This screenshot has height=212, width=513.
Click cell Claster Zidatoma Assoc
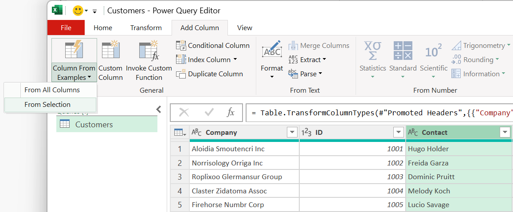[x=244, y=191]
